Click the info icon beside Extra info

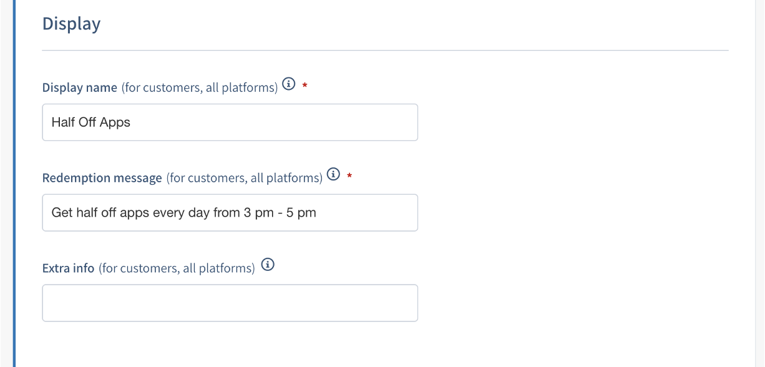click(x=268, y=265)
